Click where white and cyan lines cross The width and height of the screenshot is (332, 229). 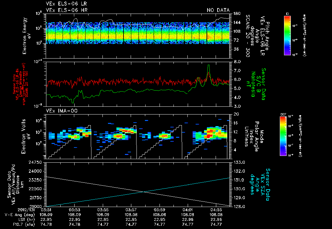144,192
